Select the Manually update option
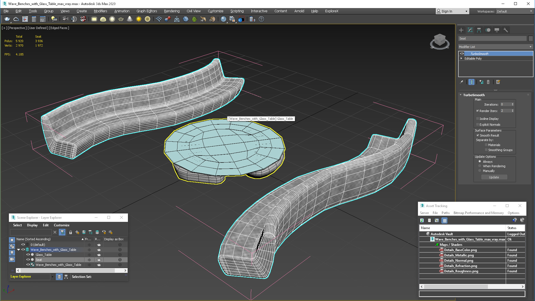535x301 pixels. coord(480,171)
